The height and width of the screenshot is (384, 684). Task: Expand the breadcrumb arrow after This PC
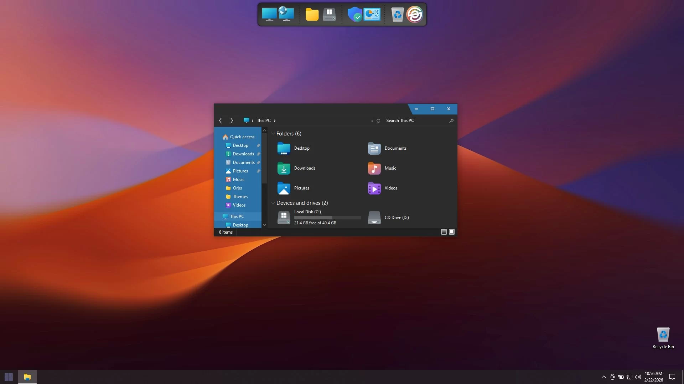(x=275, y=121)
